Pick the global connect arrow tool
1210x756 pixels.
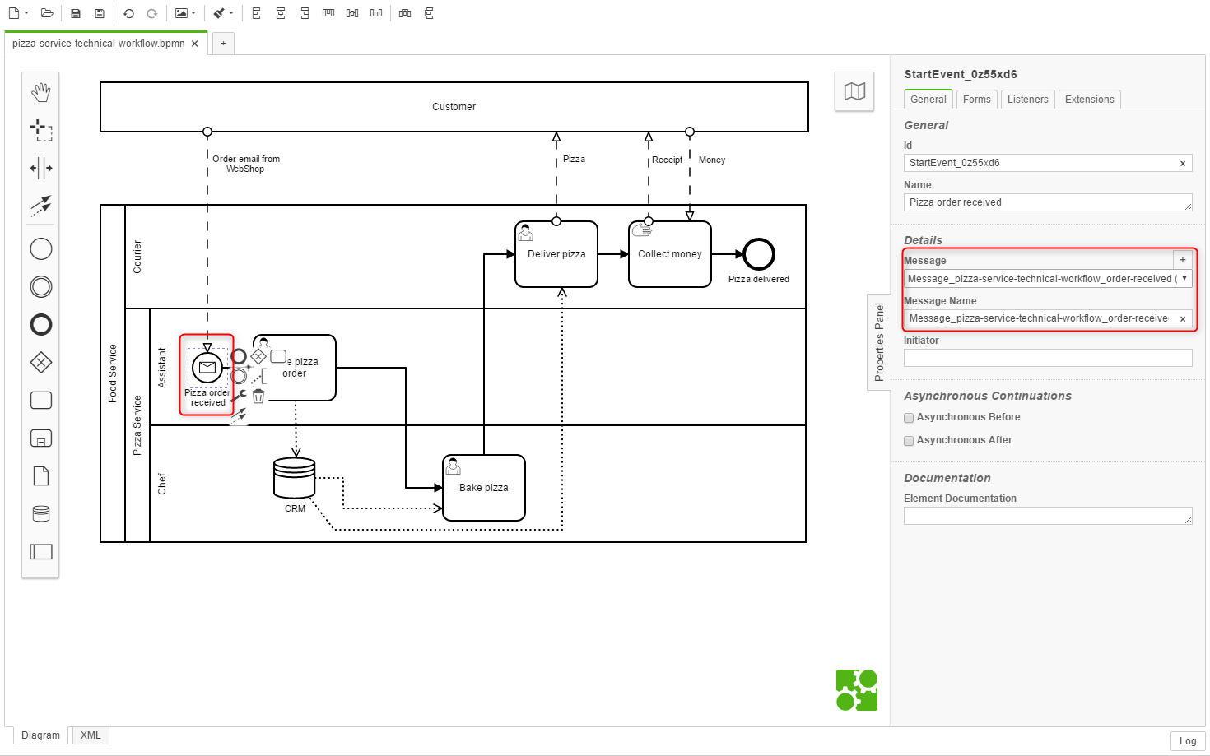tap(40, 205)
